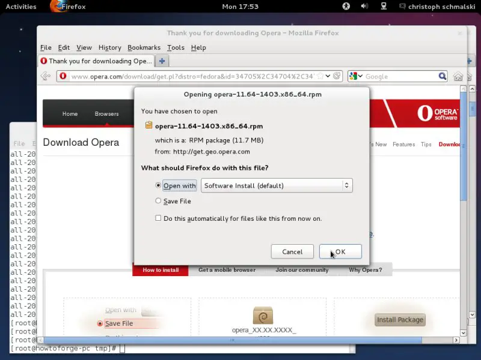Click the page scrollbar up arrow
Viewport: 481px width, 360px height.
tap(464, 89)
